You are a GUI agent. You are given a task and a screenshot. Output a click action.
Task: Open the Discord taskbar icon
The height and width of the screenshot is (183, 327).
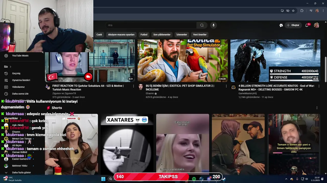point(209,179)
